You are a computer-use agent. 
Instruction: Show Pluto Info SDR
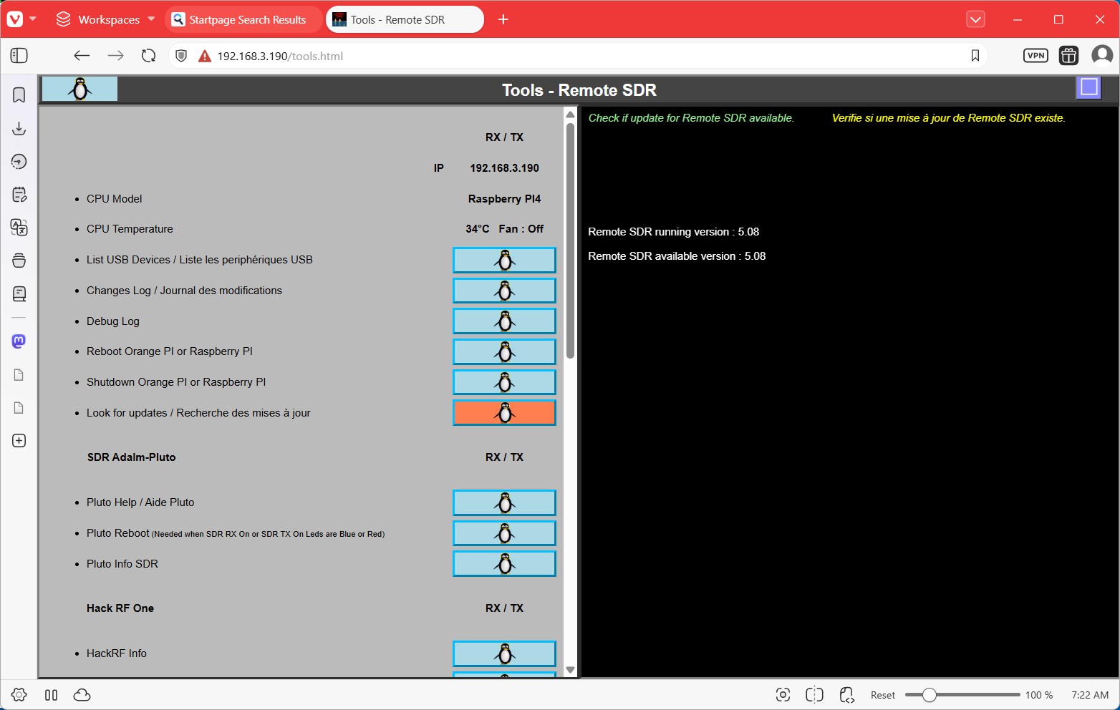tap(504, 564)
